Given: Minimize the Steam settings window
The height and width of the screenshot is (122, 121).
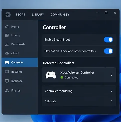Looking at the screenshot, I should coord(97,13).
